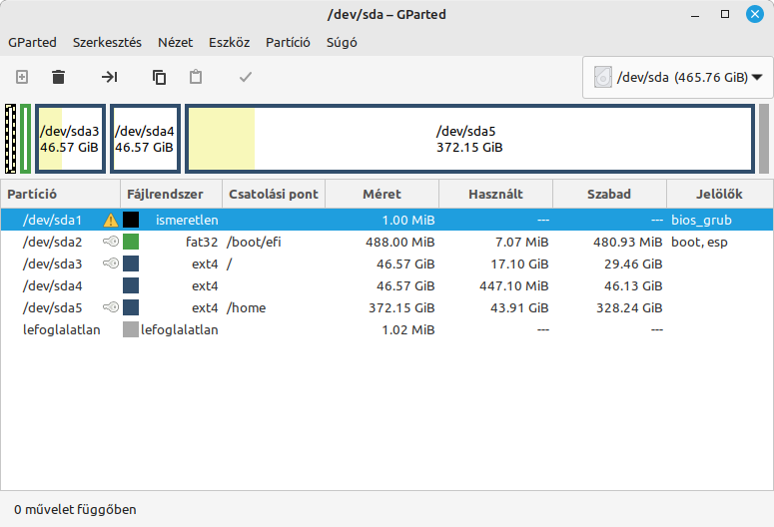Click the new partition toolbar icon

(x=22, y=77)
